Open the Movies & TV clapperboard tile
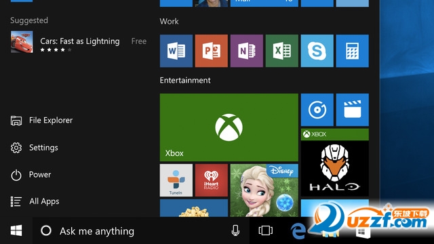434x244 pixels. [x=353, y=110]
